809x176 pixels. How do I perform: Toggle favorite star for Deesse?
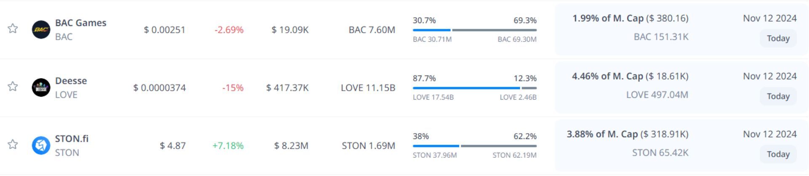13,87
